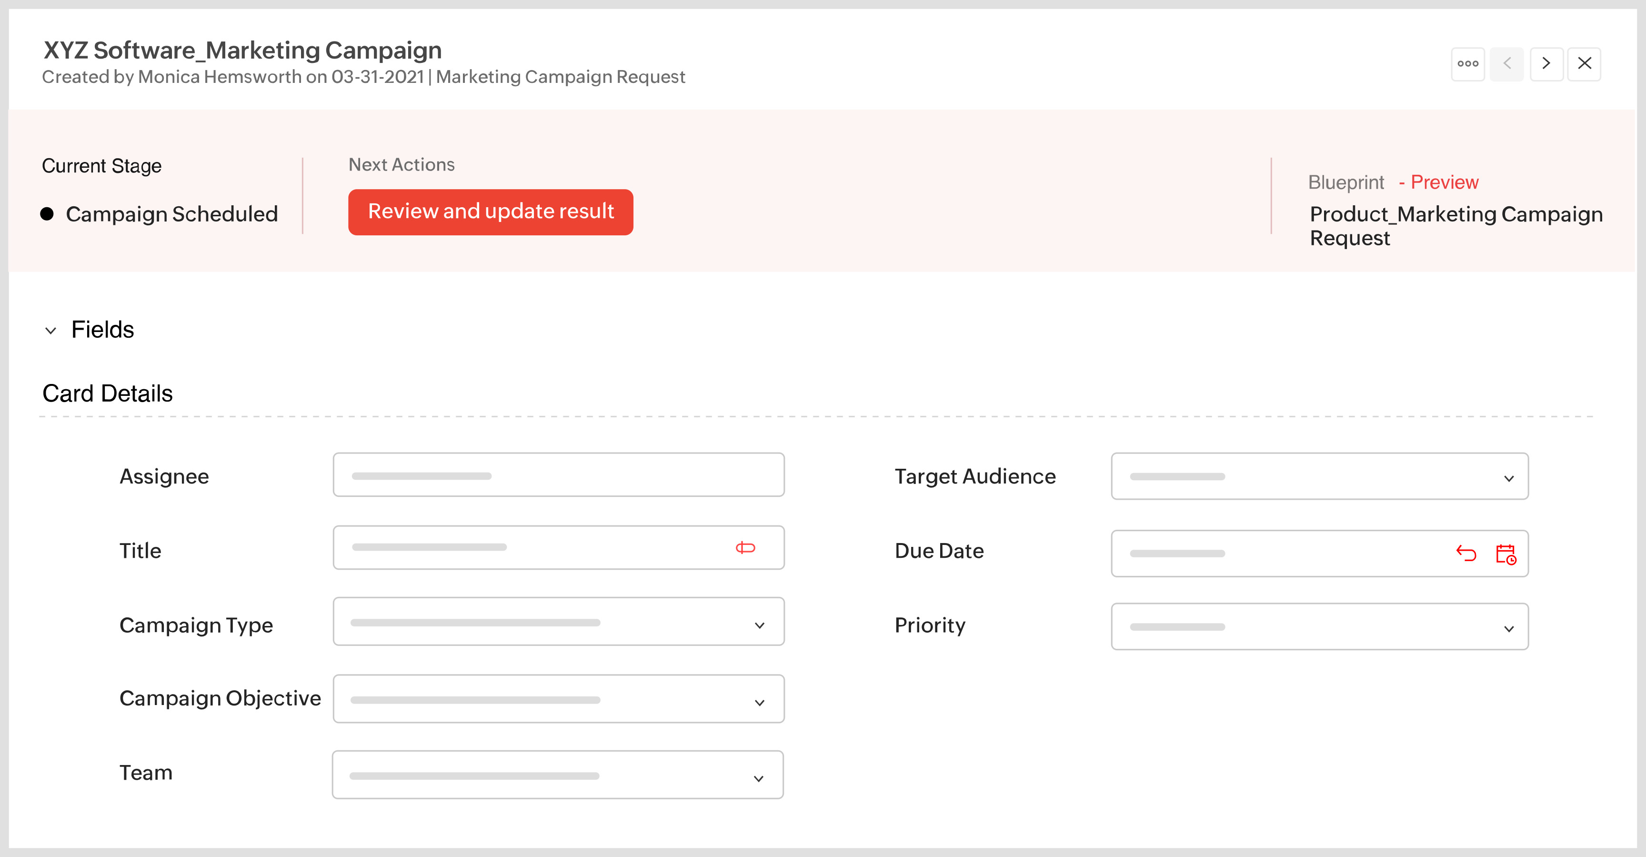
Task: Open the Team dropdown
Action: [558, 775]
